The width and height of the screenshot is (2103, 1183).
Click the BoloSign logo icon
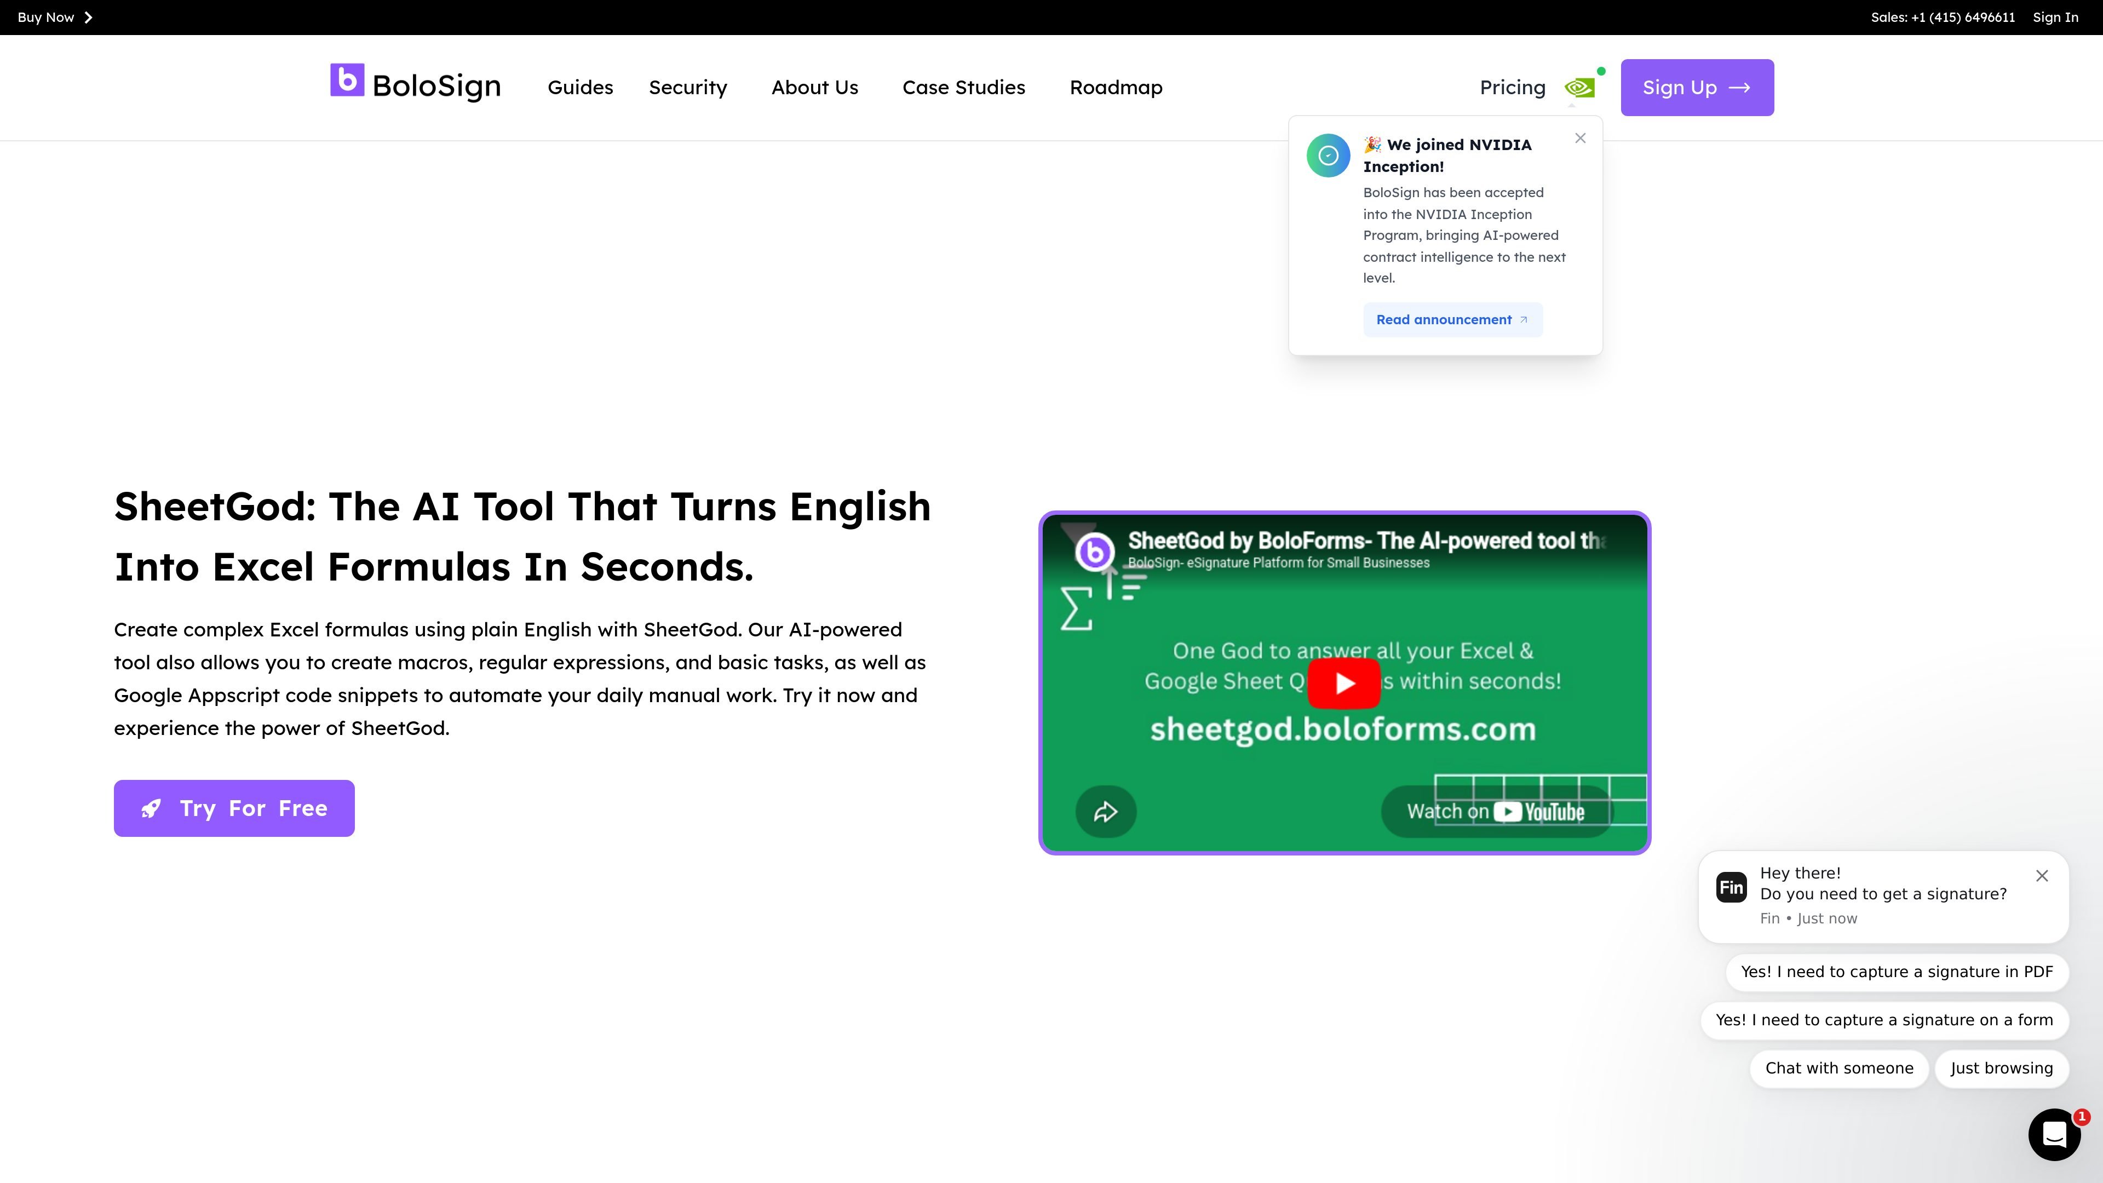(347, 80)
